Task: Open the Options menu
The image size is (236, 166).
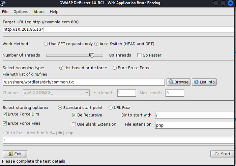Action: tap(21, 12)
